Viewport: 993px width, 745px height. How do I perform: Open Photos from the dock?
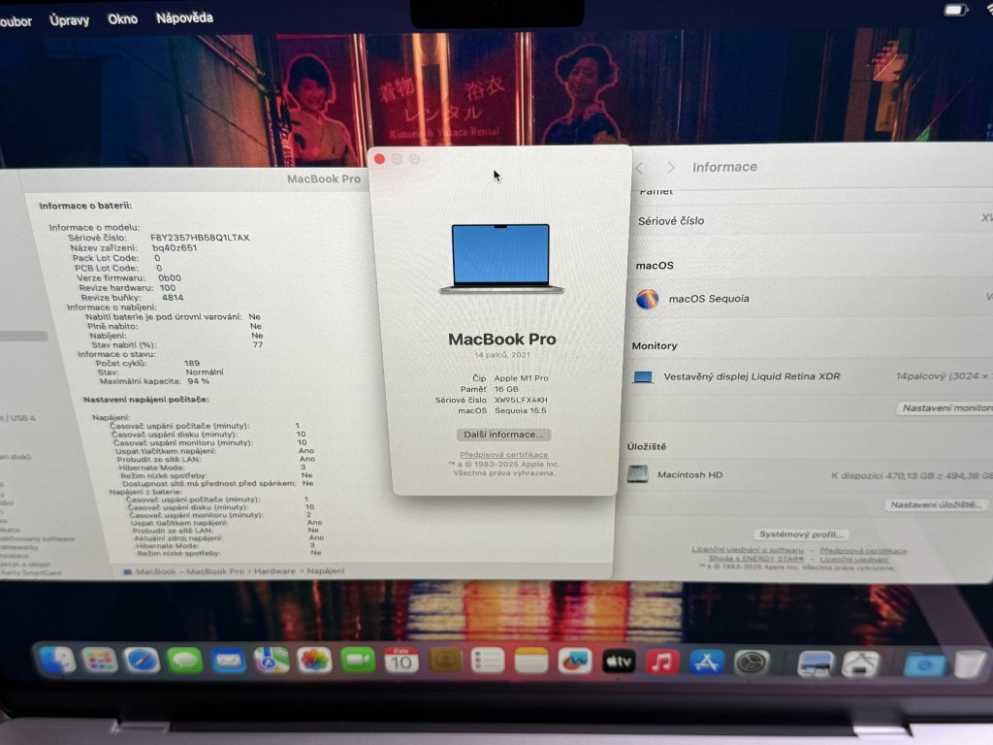click(x=315, y=662)
